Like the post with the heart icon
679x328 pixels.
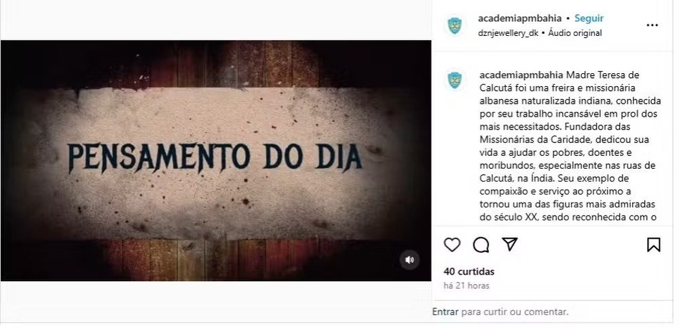coord(452,245)
